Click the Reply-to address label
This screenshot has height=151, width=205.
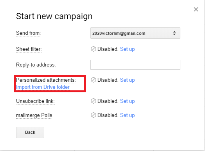[x=36, y=65]
